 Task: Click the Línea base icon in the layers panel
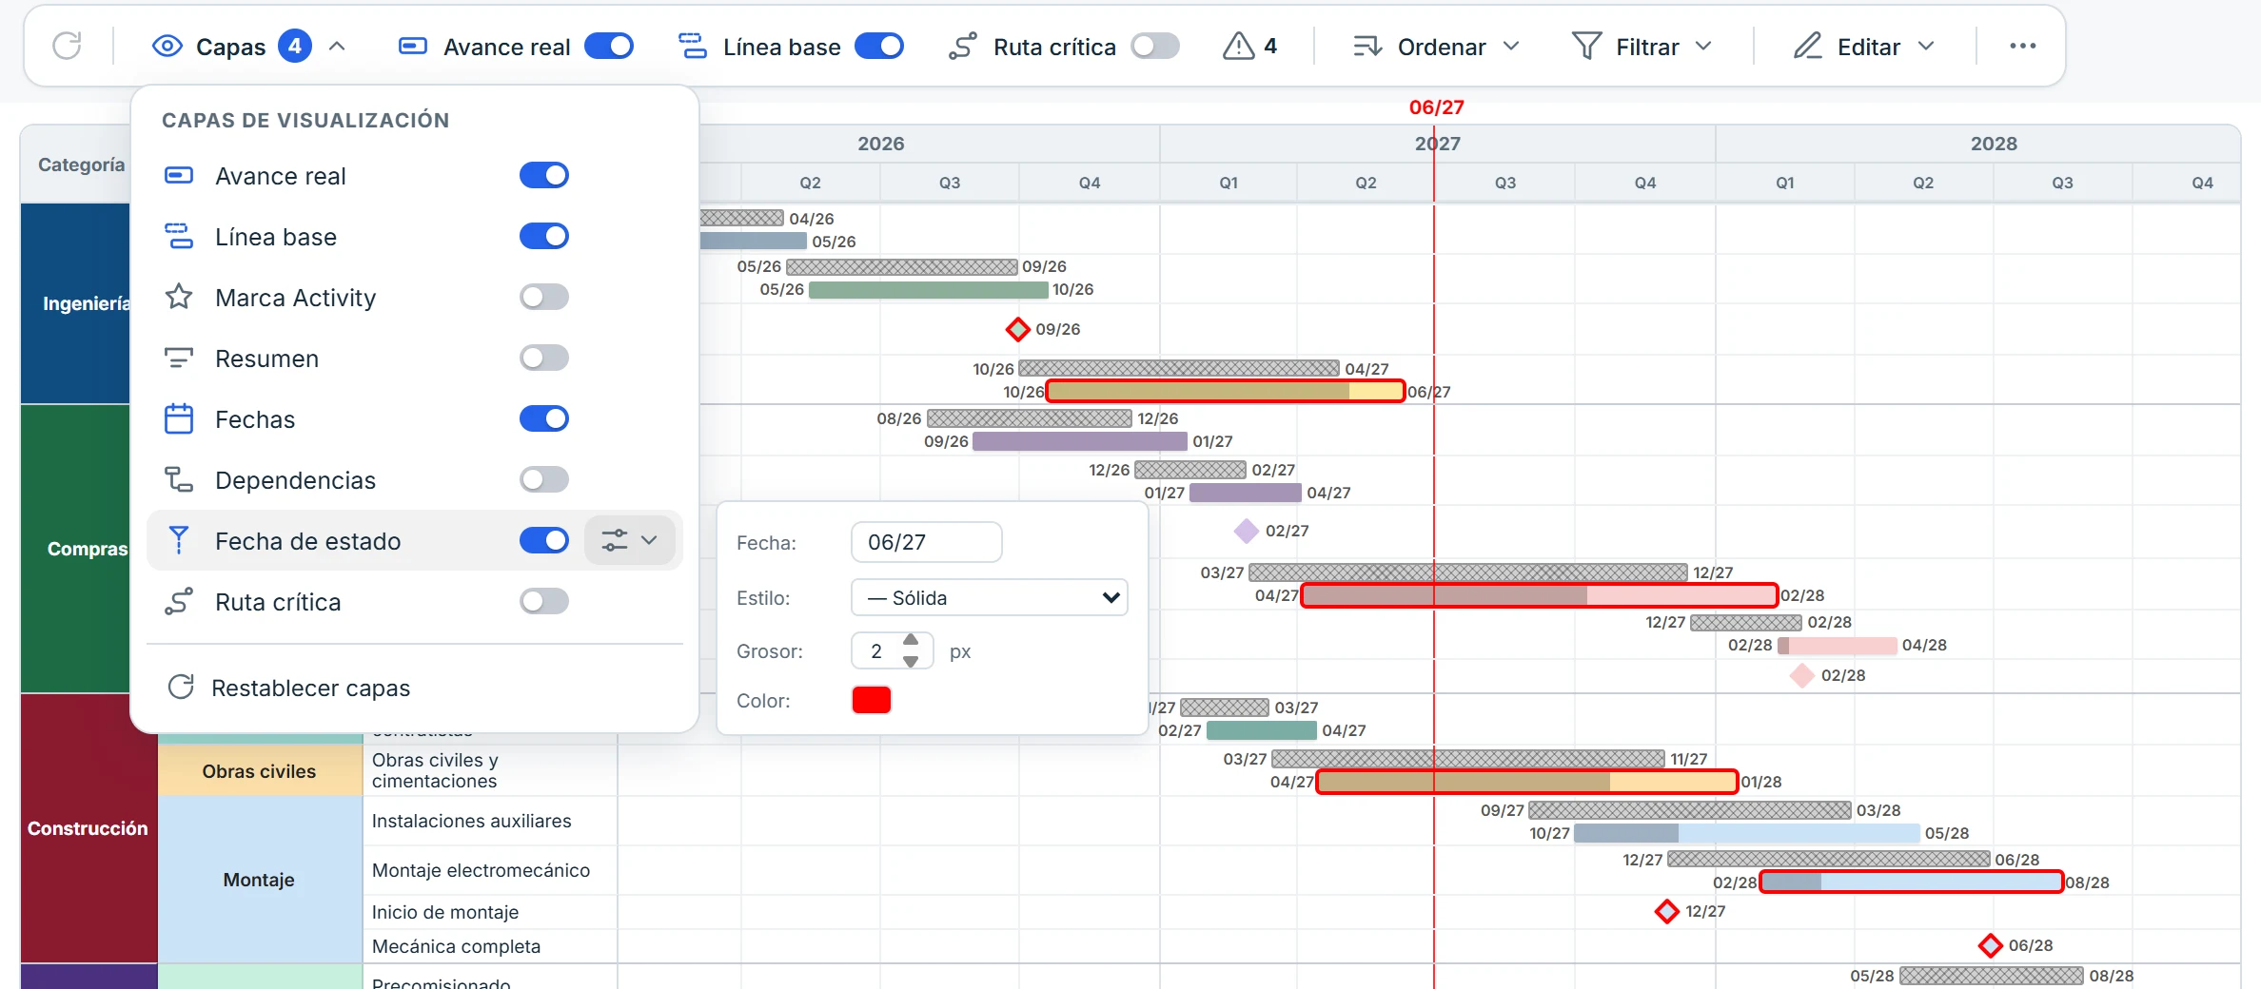coord(179,237)
